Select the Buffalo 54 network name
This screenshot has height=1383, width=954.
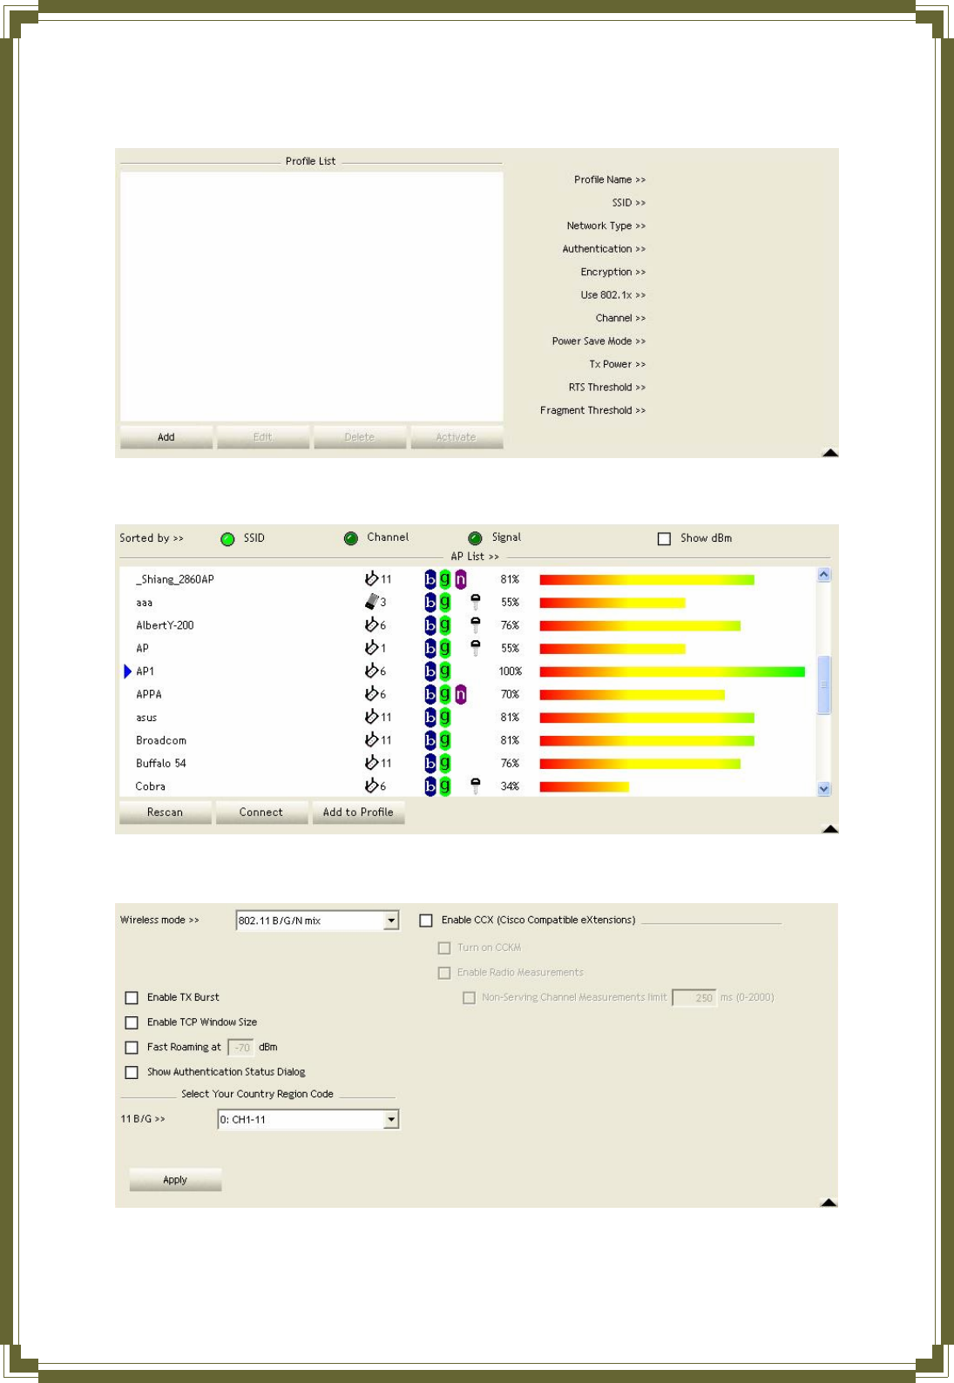point(161,763)
